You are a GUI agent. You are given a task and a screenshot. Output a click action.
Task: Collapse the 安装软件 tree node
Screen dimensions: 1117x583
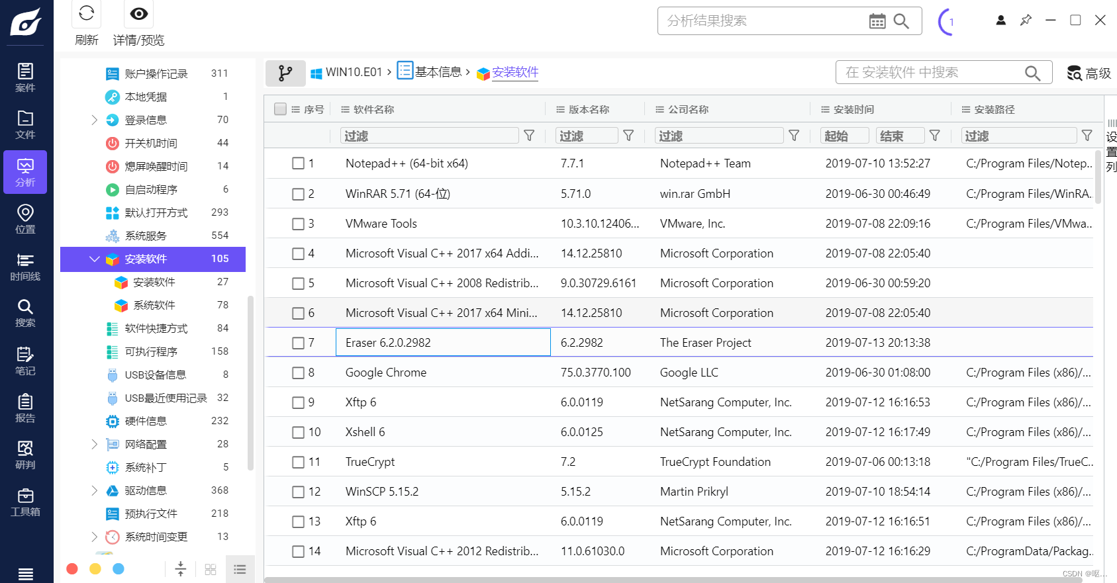point(94,259)
